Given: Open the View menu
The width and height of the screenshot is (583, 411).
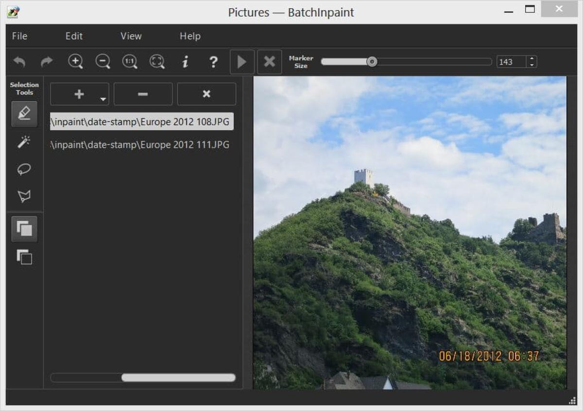Looking at the screenshot, I should 130,36.
